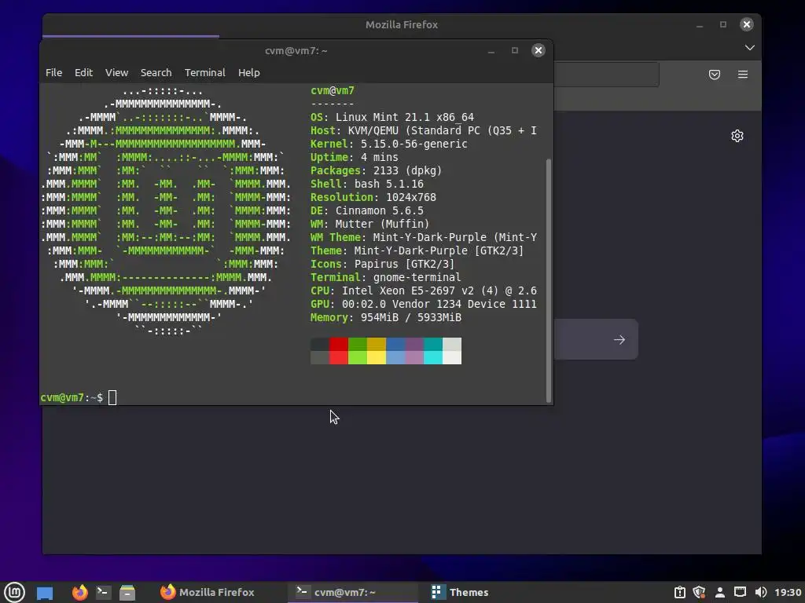This screenshot has height=603, width=805.
Task: Open the terminal View menu
Action: point(116,73)
